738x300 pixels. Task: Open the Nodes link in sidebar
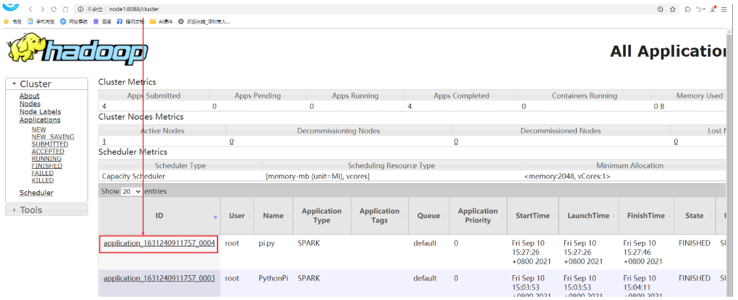[x=29, y=104]
